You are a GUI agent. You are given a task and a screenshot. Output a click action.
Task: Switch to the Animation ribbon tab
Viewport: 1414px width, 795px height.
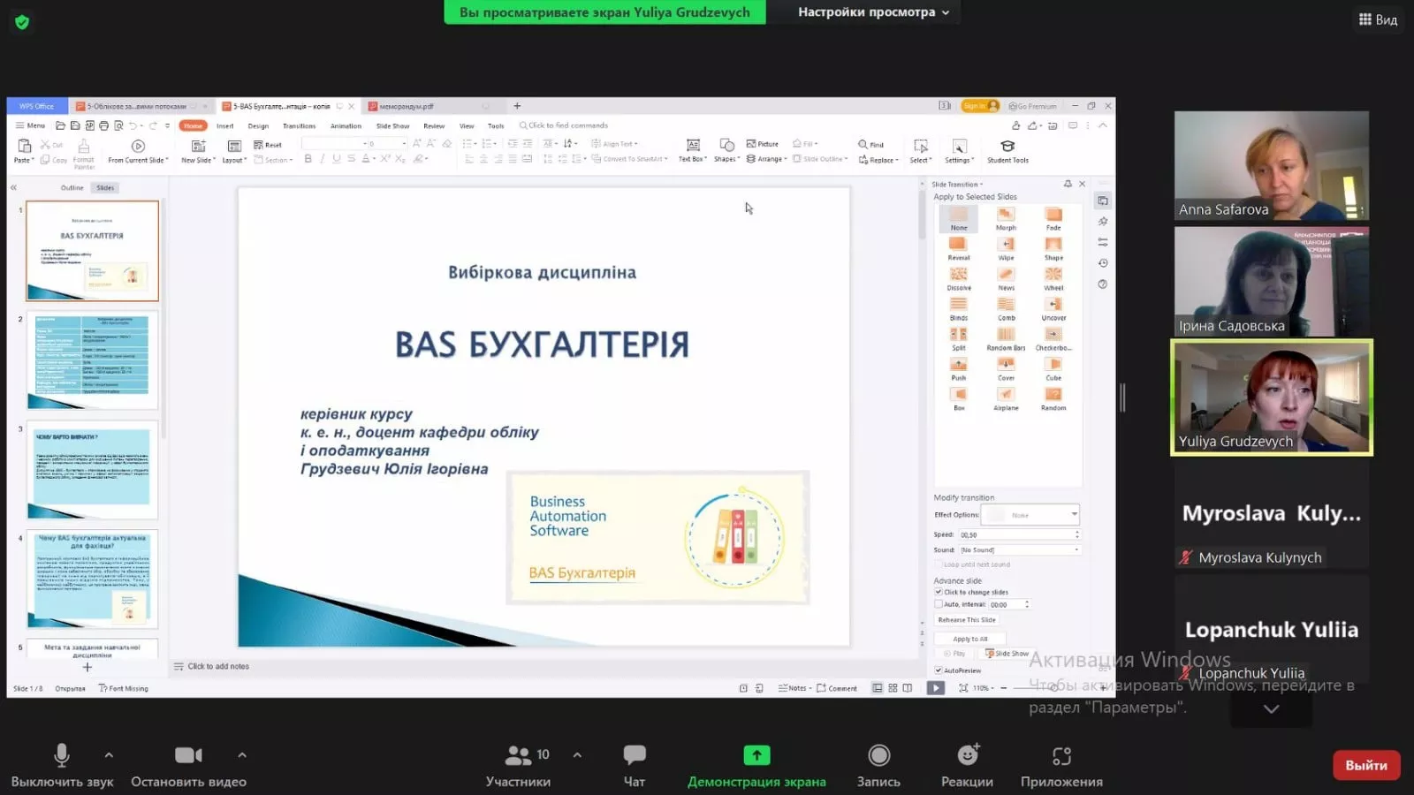[x=346, y=125]
